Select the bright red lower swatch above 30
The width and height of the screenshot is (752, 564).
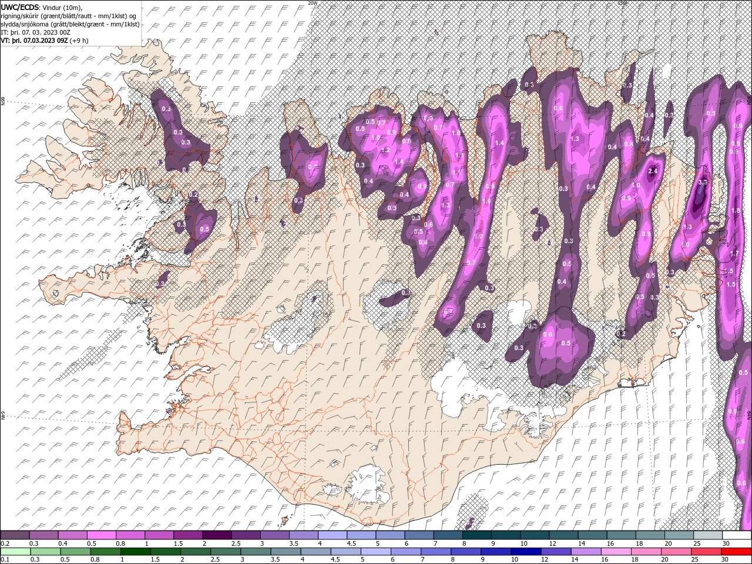pyautogui.click(x=737, y=552)
